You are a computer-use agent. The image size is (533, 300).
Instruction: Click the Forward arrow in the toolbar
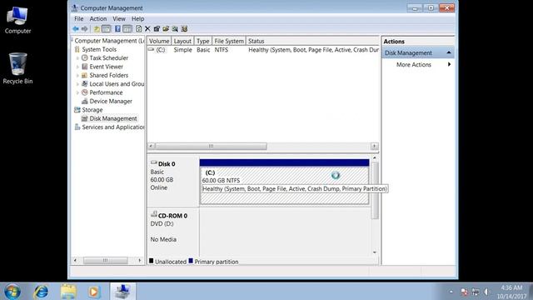[84, 29]
